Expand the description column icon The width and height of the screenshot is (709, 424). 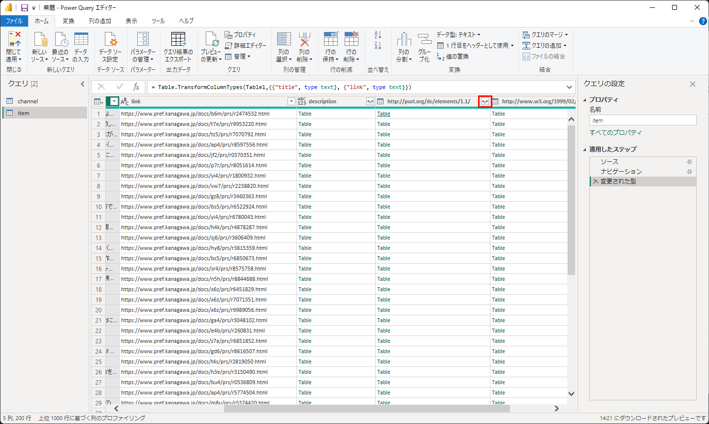pos(370,101)
